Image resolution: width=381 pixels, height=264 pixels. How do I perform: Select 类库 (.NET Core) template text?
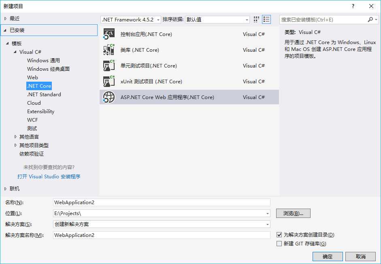tap(140, 50)
